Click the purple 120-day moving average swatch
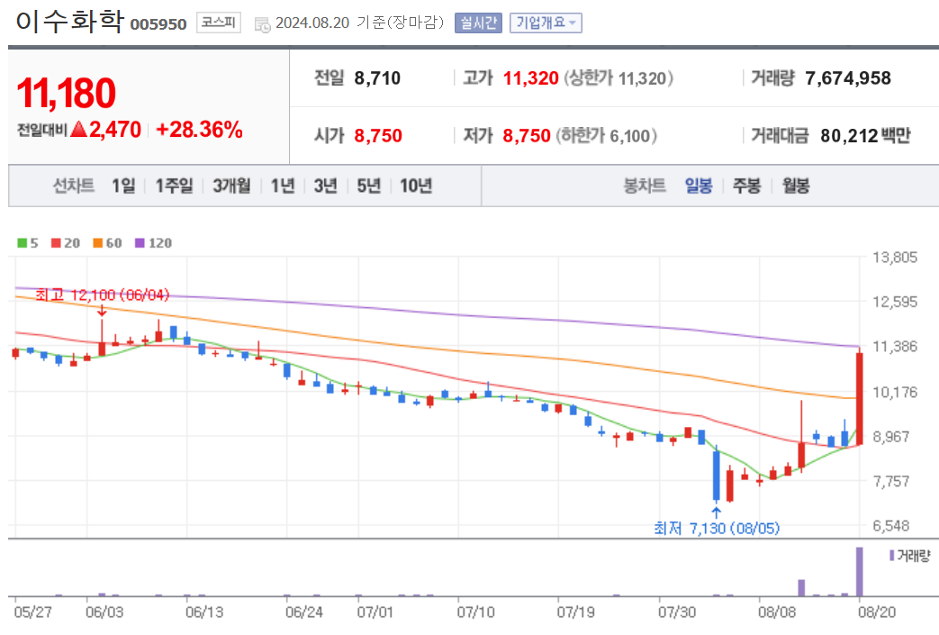939x635 pixels. [x=140, y=242]
